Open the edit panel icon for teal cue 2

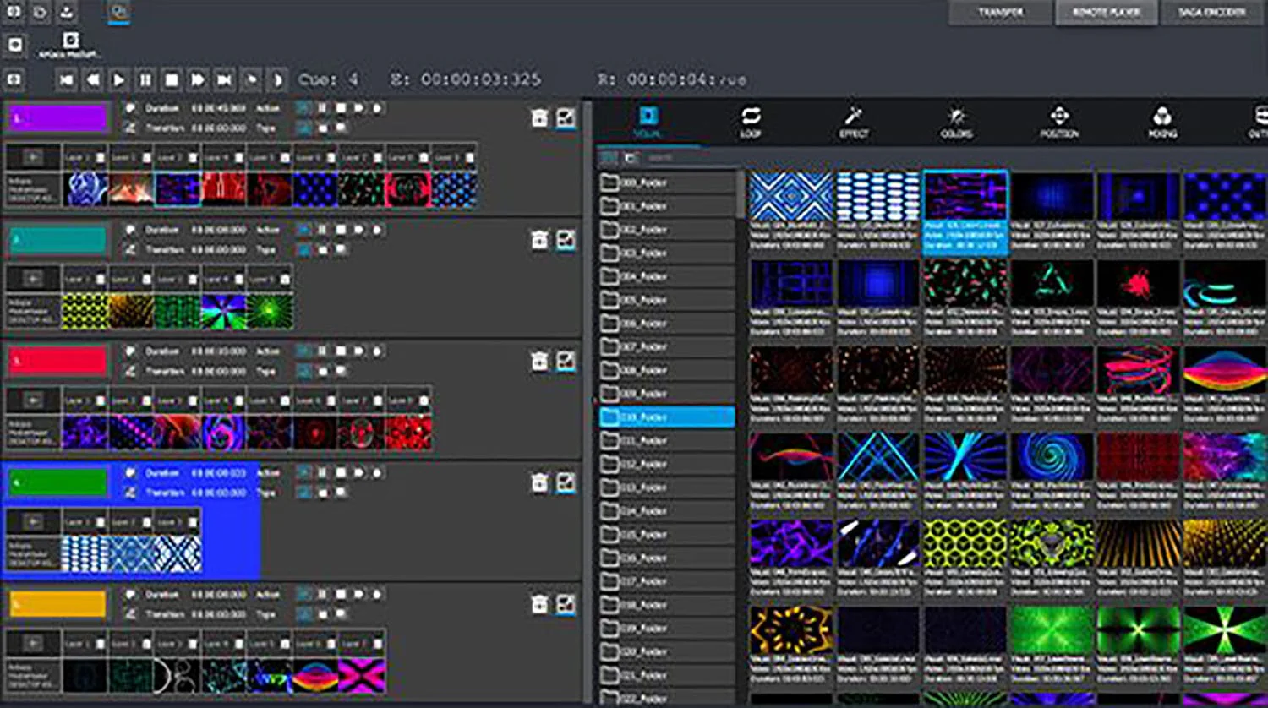566,240
